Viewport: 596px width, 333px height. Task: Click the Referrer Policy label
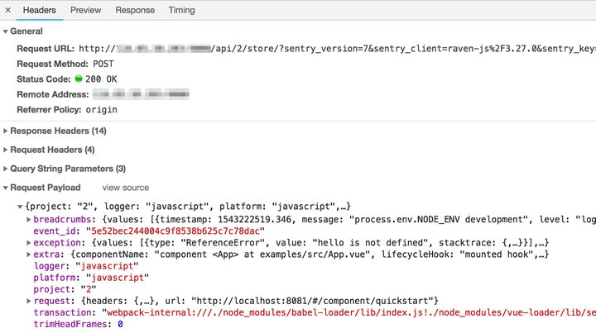(x=49, y=110)
